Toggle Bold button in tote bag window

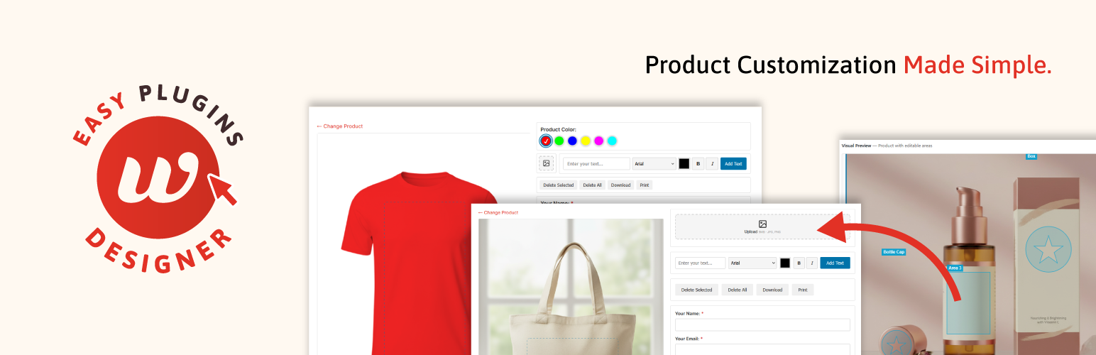[799, 263]
